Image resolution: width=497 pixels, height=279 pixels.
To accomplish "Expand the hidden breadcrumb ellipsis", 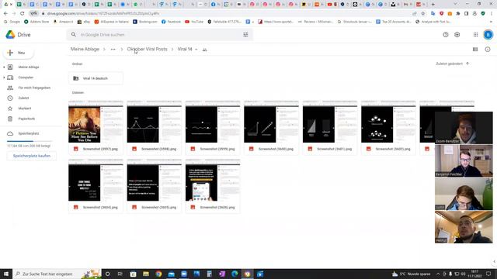I will (x=113, y=50).
